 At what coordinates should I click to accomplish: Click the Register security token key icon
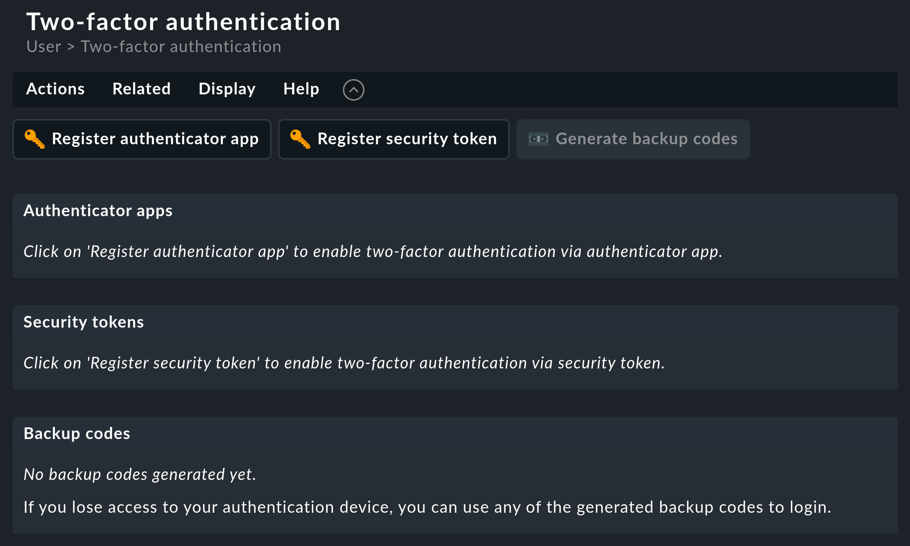click(300, 138)
